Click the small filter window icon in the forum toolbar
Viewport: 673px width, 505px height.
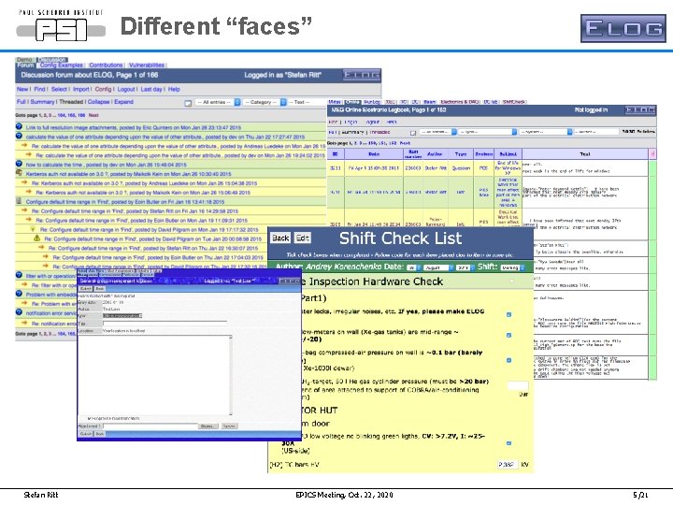click(188, 103)
